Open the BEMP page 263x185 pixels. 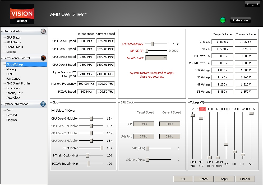(10, 74)
